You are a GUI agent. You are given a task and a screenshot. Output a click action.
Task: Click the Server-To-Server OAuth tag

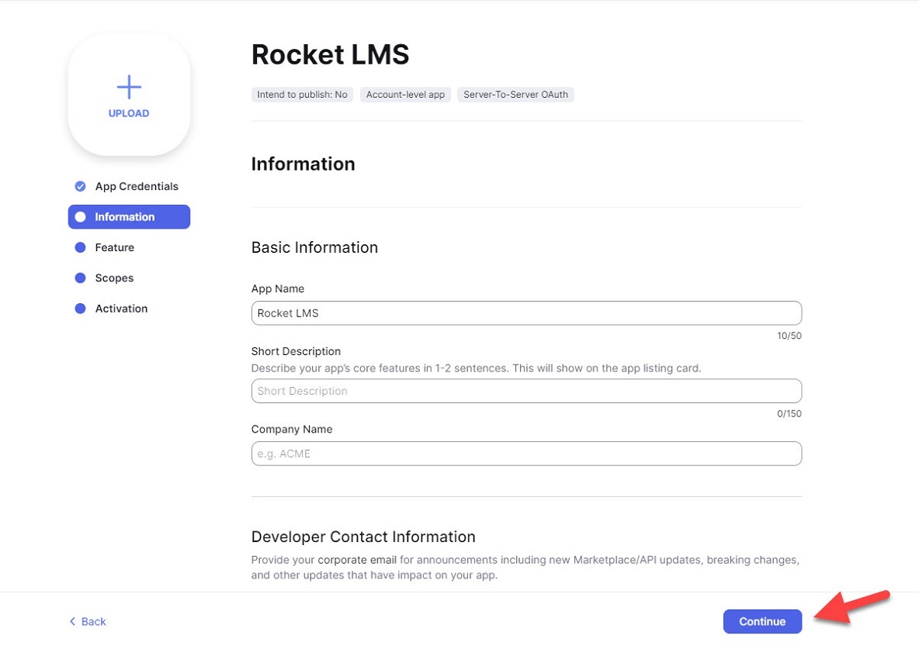pyautogui.click(x=515, y=95)
